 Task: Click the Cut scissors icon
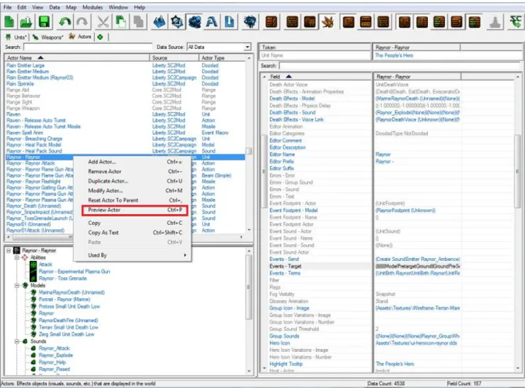point(103,22)
